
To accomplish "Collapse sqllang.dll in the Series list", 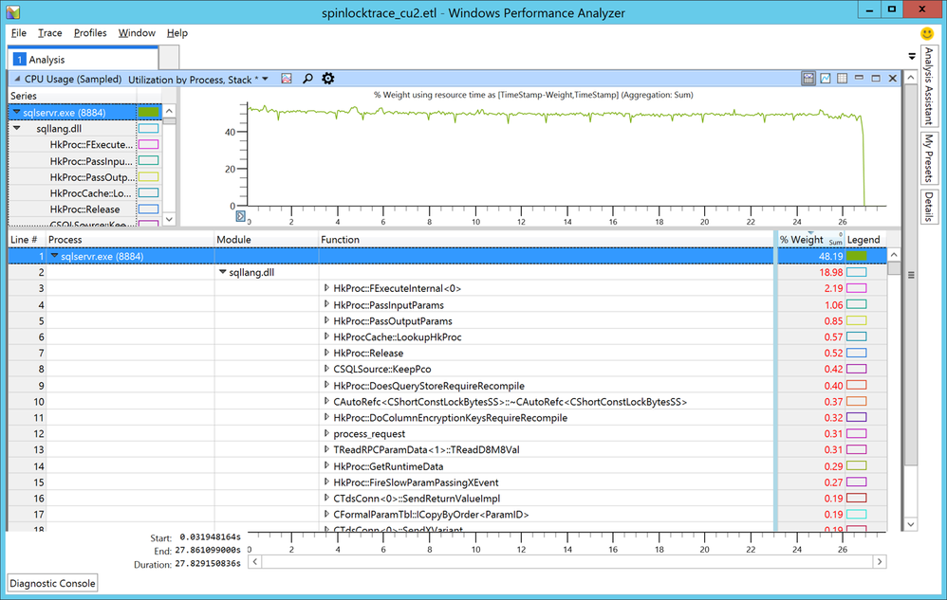I will 16,129.
